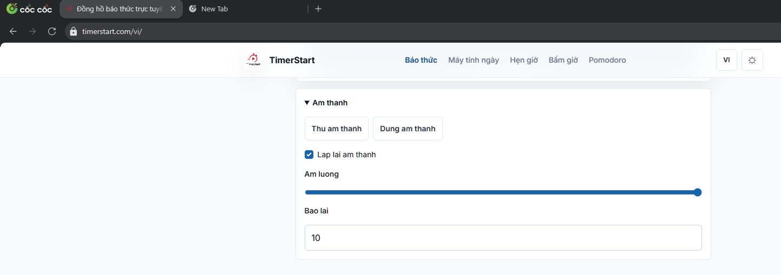Click the Am luong volume slider track
This screenshot has width=781, height=275.
point(502,192)
